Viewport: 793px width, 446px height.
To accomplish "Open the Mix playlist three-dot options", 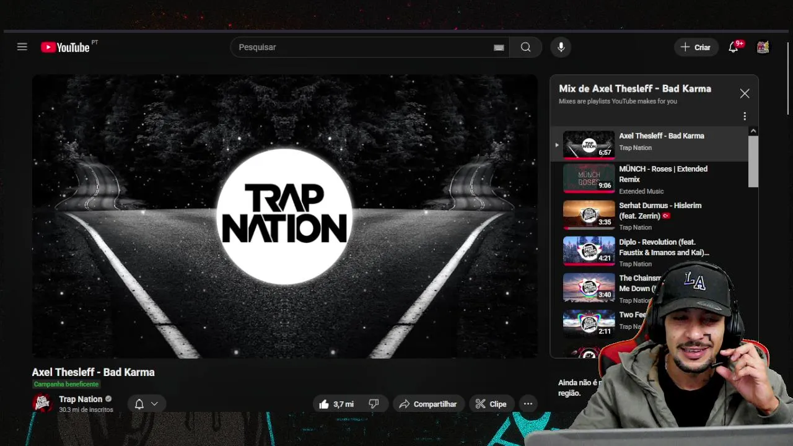I will coord(745,116).
